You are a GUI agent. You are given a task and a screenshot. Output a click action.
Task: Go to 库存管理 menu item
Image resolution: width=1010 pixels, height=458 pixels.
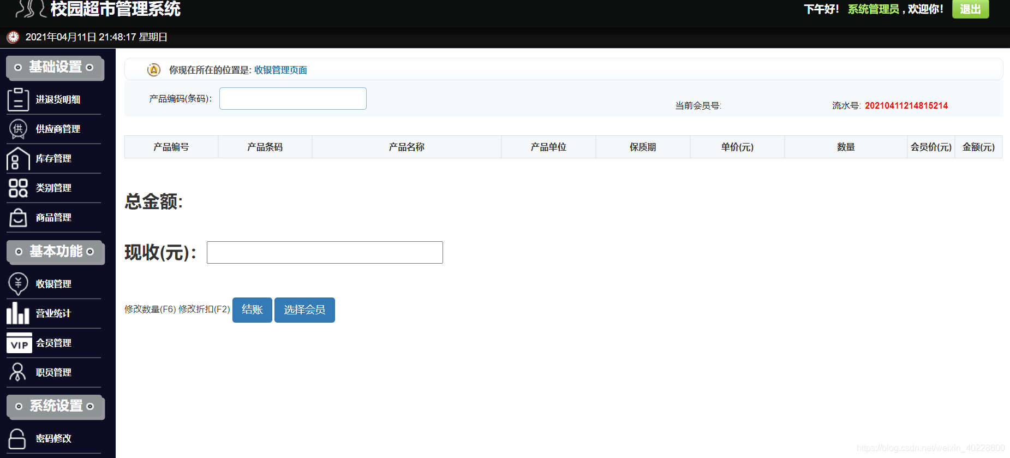(x=53, y=158)
